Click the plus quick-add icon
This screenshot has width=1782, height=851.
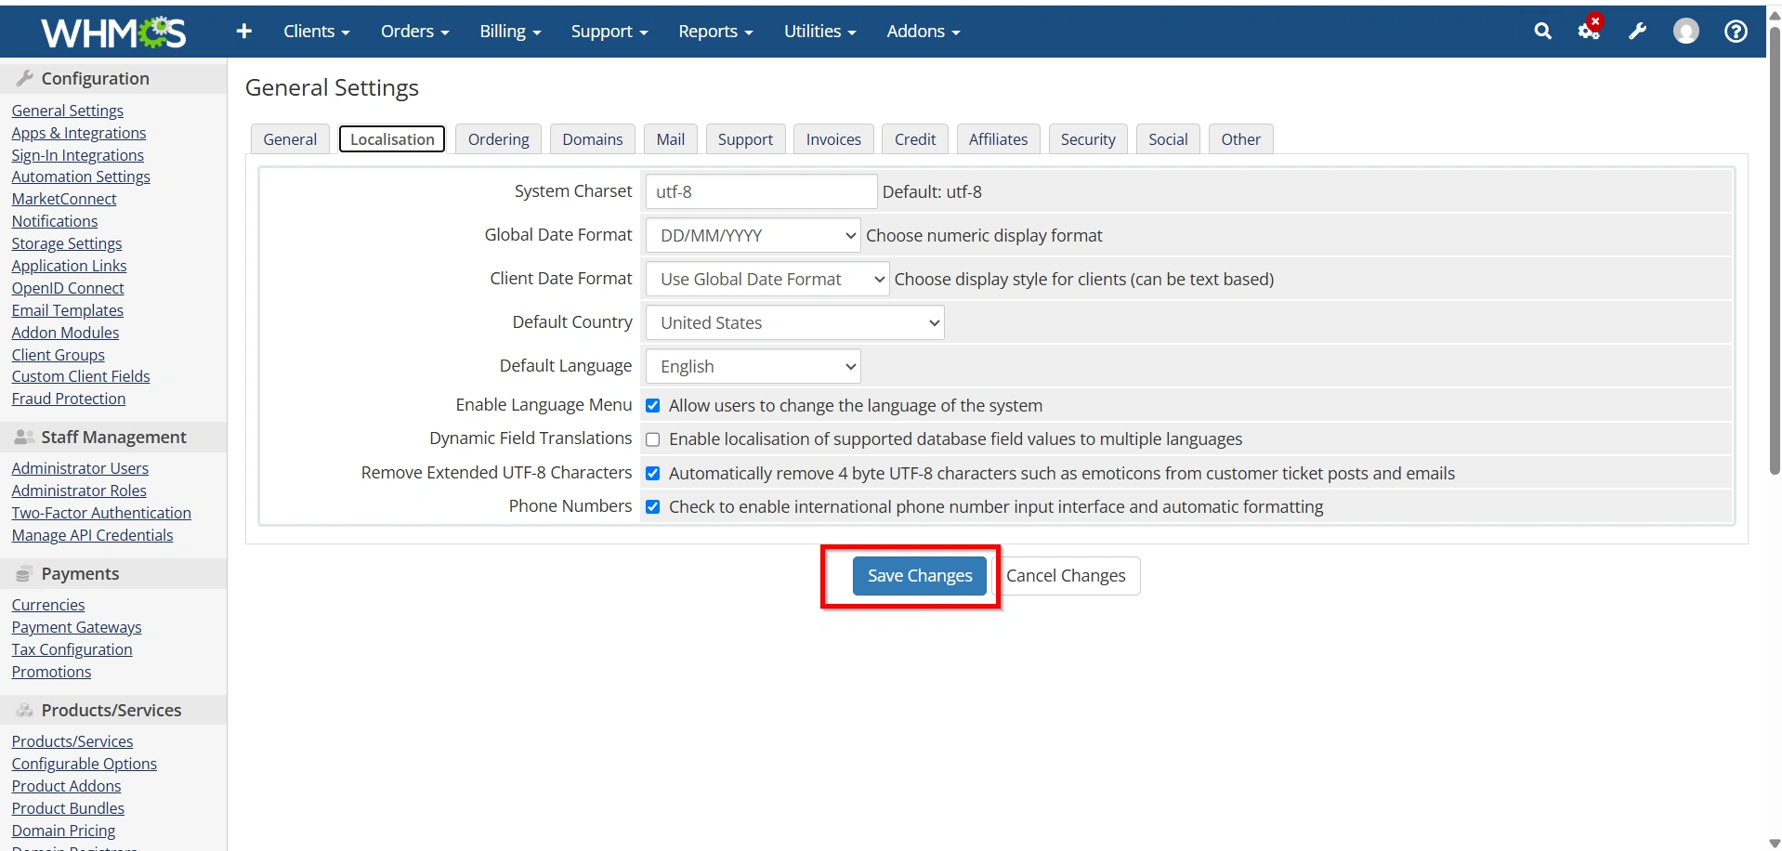[x=244, y=32]
